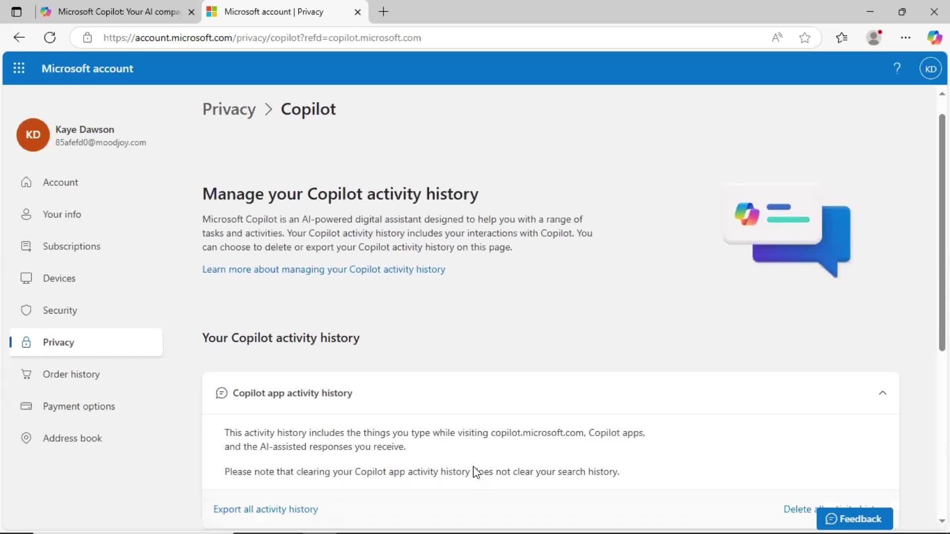This screenshot has height=534, width=950.
Task: Switch to the Microsoft Copilot tab
Action: click(x=118, y=12)
